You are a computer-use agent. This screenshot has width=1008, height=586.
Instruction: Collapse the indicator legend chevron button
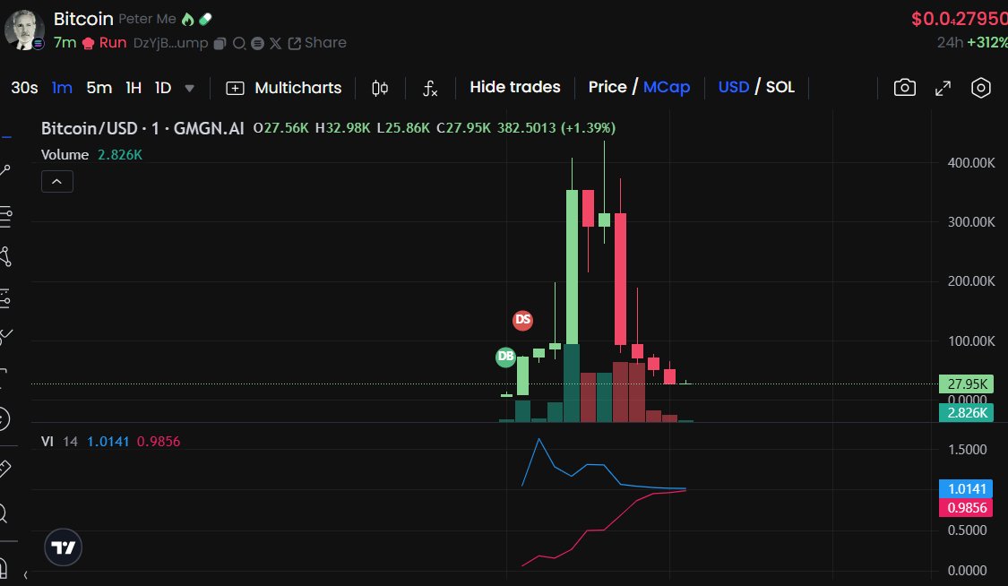pyautogui.click(x=57, y=181)
